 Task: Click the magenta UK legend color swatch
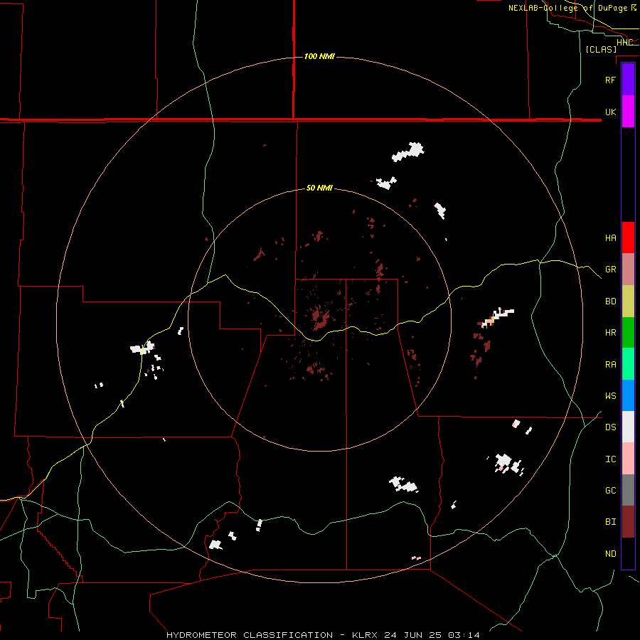pyautogui.click(x=628, y=112)
